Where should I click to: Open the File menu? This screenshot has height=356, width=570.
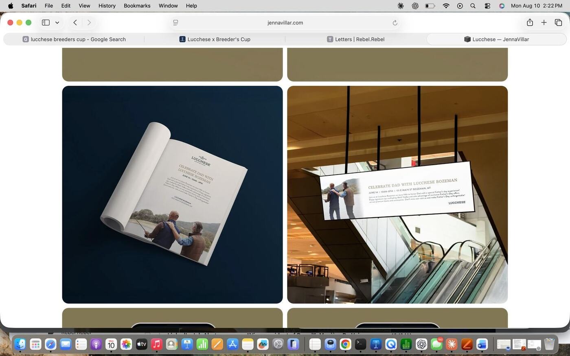[49, 6]
